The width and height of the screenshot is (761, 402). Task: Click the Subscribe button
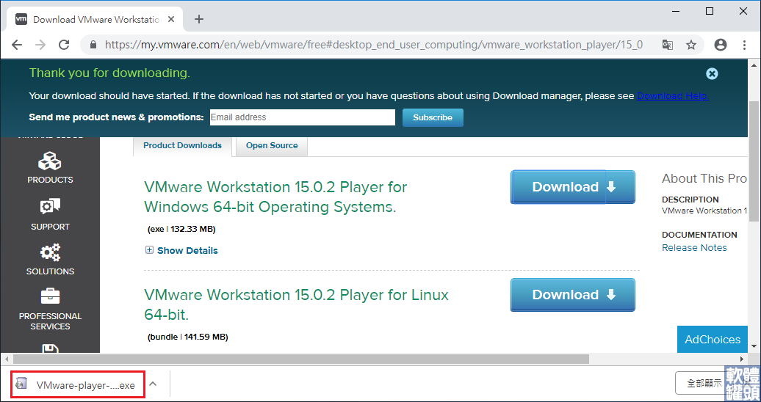433,117
